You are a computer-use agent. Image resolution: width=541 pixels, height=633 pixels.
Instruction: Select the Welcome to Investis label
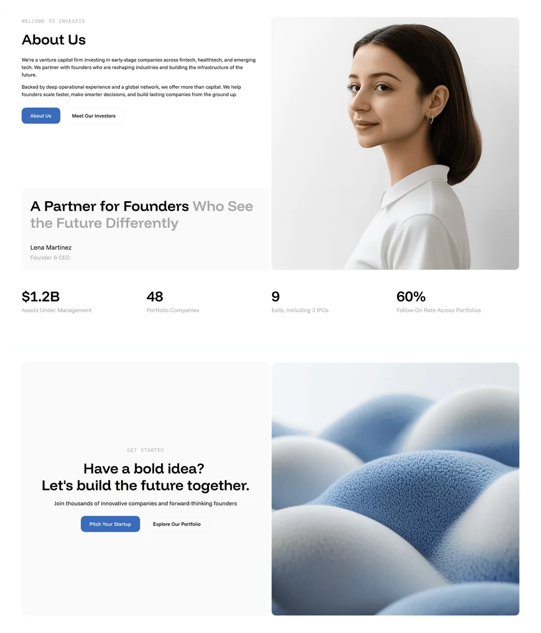53,21
